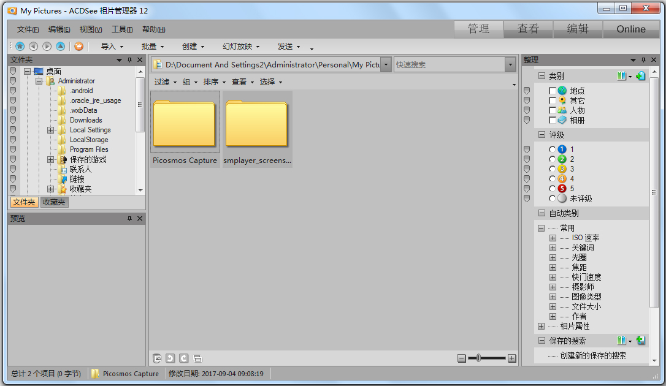The width and height of the screenshot is (666, 386).
Task: Click the rotate left icon in the bottom toolbar
Action: [170, 358]
